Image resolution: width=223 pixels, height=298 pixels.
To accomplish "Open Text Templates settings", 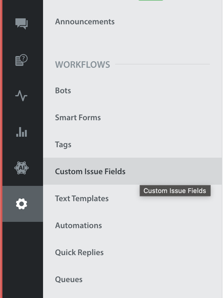I will [x=82, y=198].
